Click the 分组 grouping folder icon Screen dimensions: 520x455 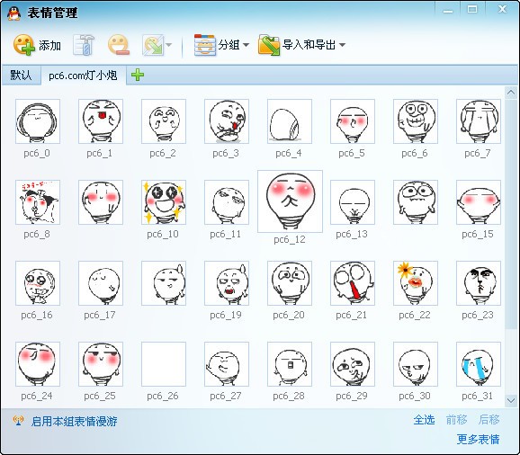[x=204, y=45]
